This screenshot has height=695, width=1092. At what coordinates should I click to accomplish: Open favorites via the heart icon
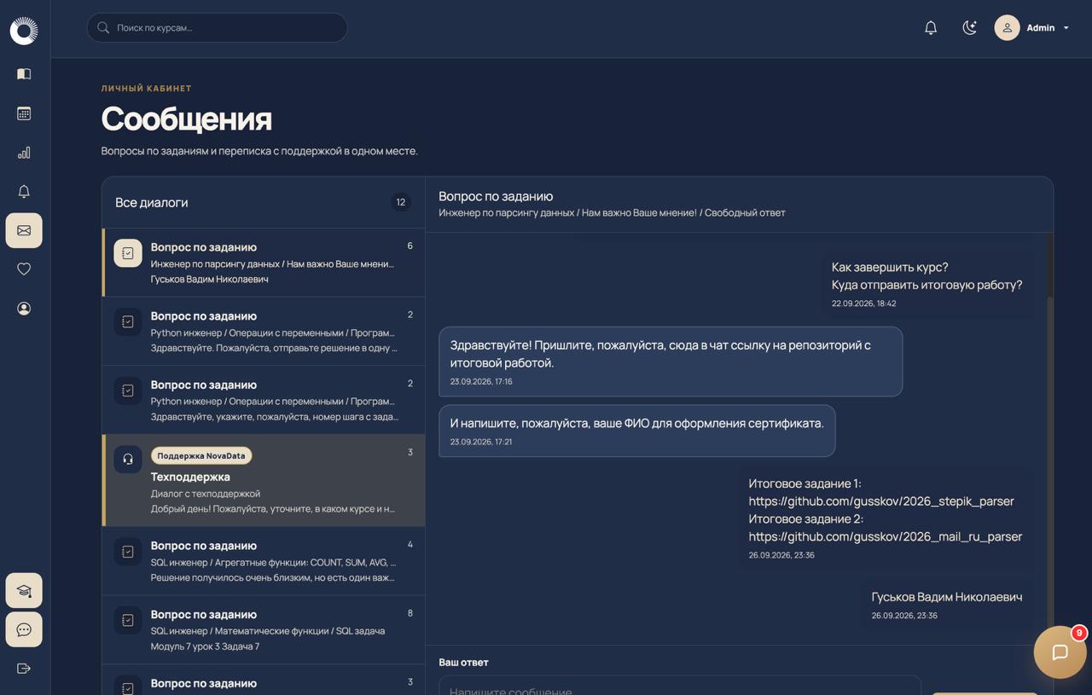[24, 269]
